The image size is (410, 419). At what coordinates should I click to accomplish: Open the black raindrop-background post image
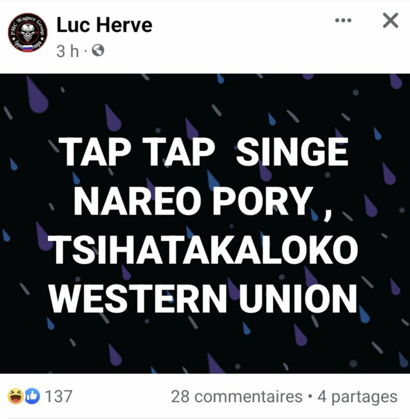[205, 224]
